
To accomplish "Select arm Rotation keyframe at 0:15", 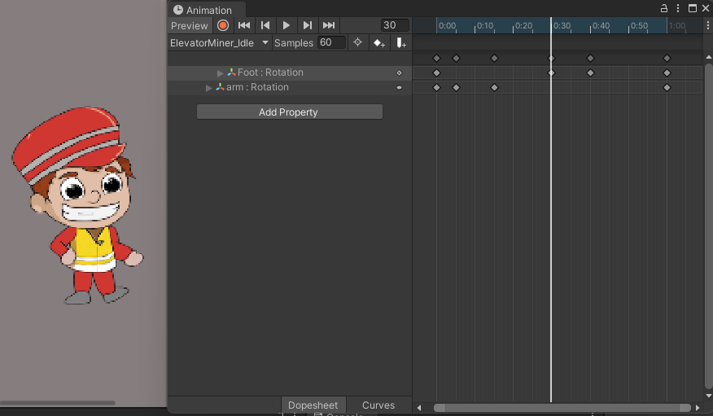I will click(494, 87).
